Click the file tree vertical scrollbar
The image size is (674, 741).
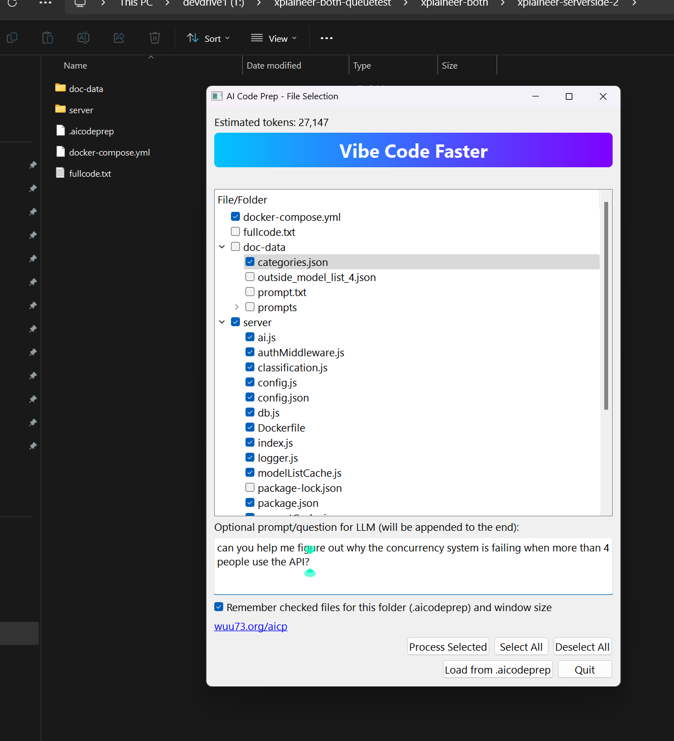606,306
